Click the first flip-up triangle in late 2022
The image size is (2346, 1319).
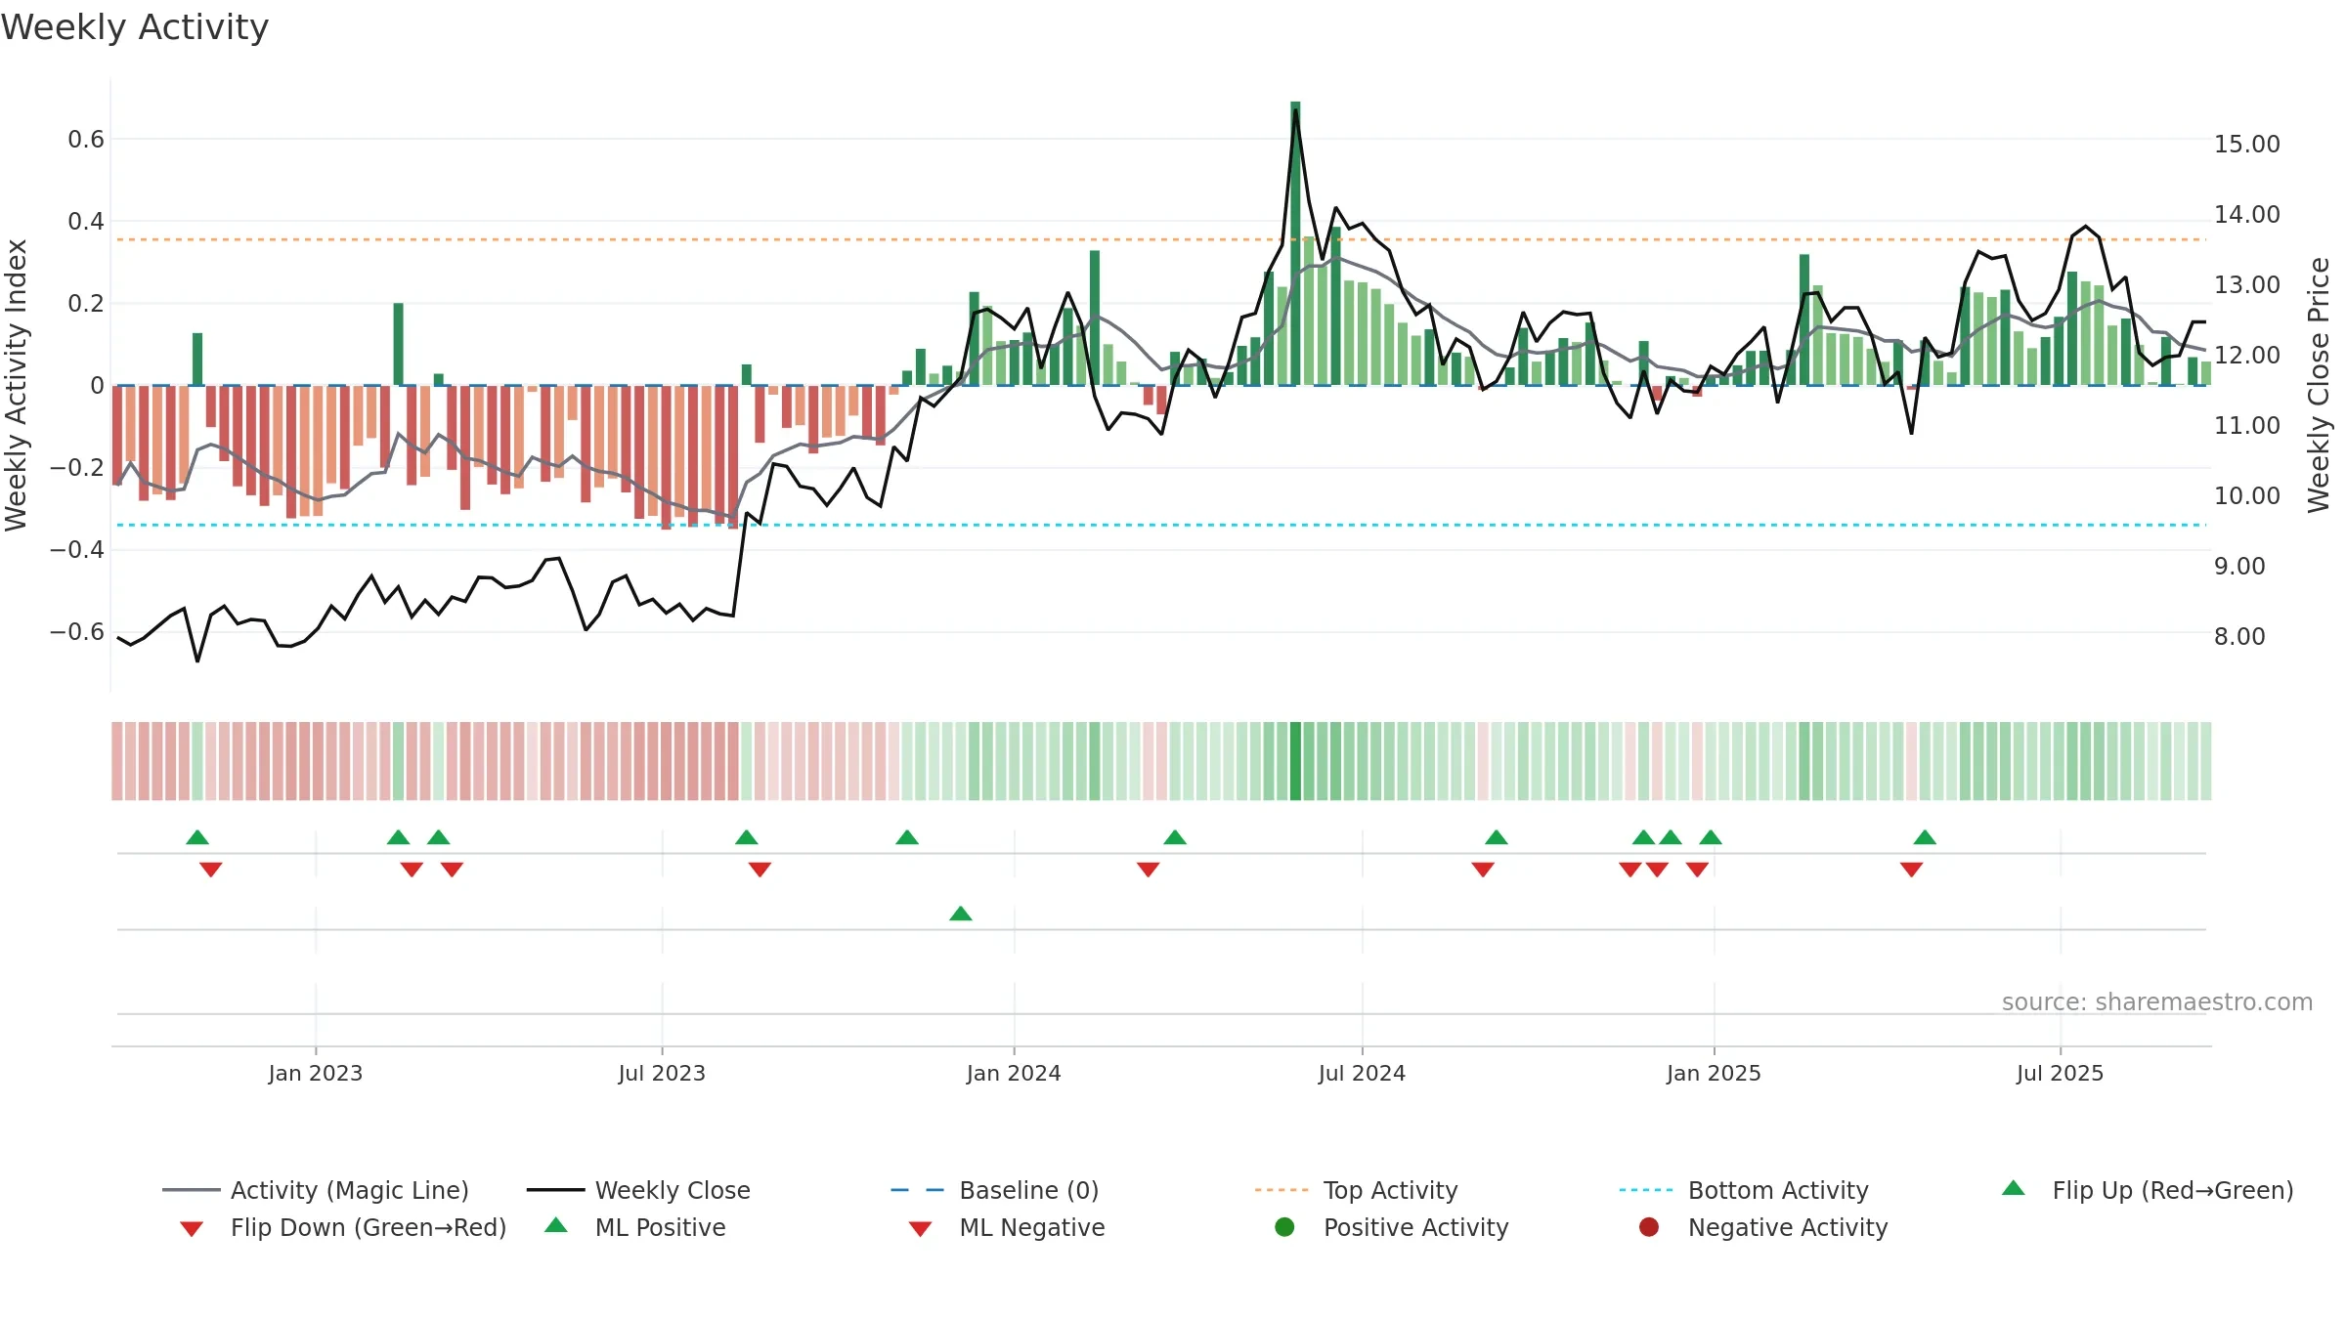coord(197,837)
